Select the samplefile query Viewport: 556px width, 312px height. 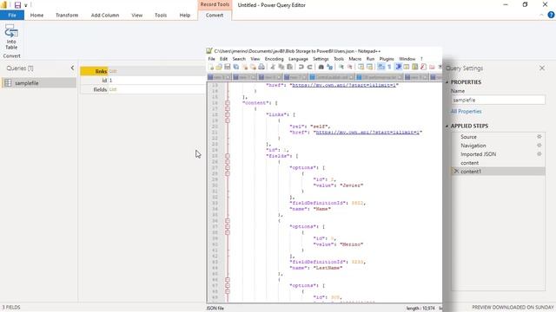click(x=38, y=83)
